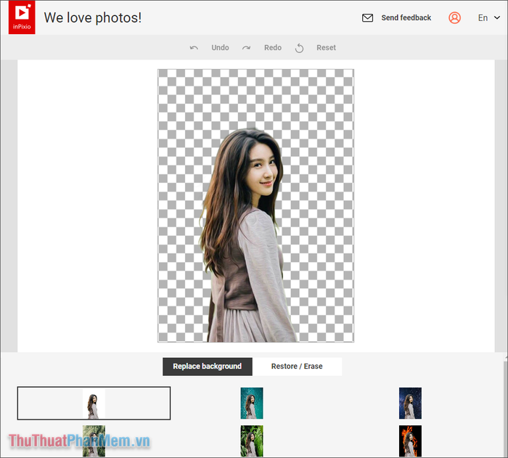Click the Redo text button
Screen dimensions: 508x458
tap(272, 48)
